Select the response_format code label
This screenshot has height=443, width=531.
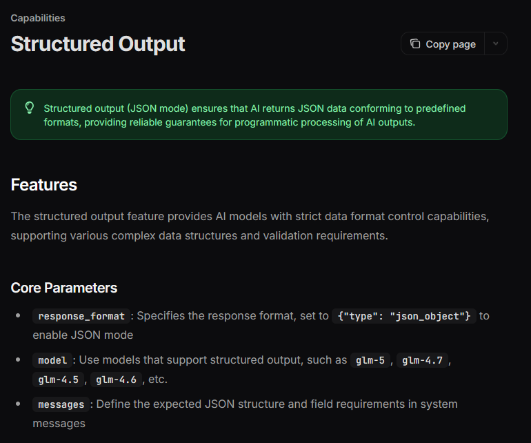81,316
